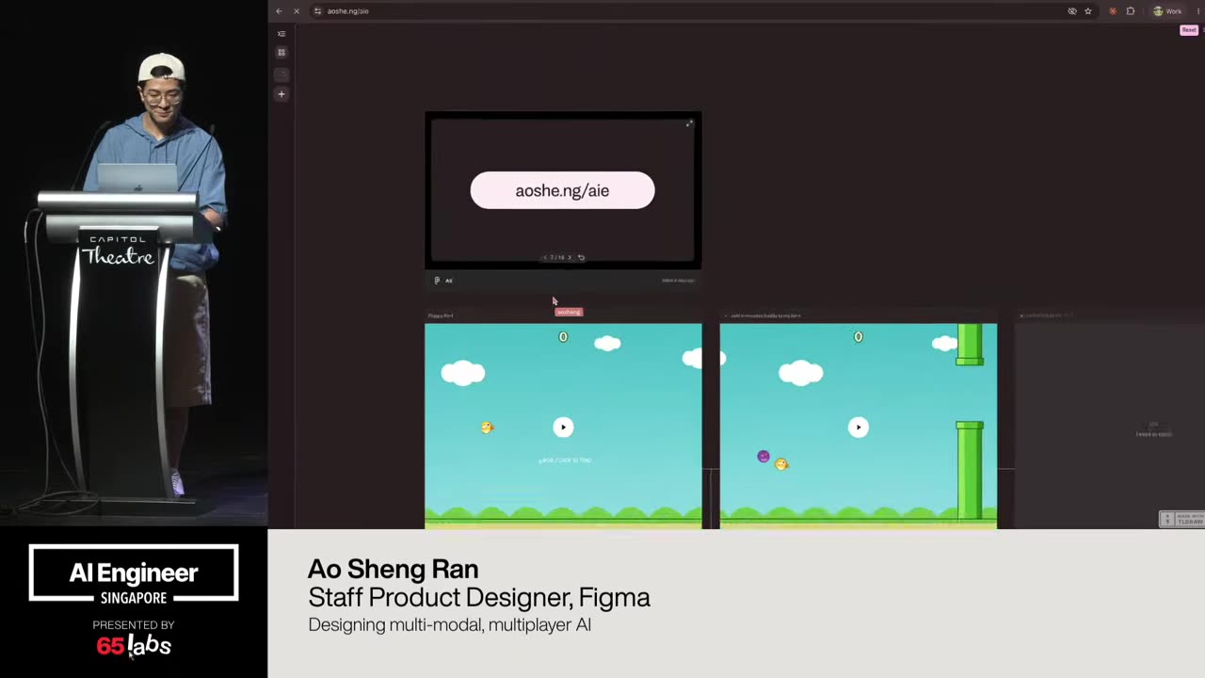Play the left Flappy Bird game
Viewport: 1205px width, 678px height.
click(563, 428)
